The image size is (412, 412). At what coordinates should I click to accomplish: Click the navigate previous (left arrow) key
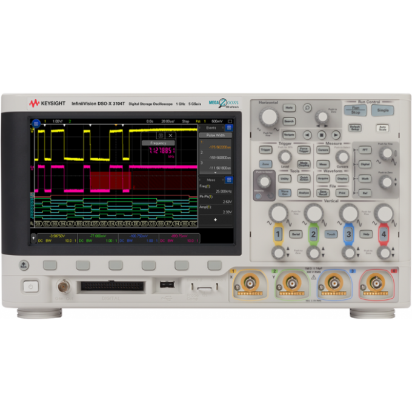[307, 135]
